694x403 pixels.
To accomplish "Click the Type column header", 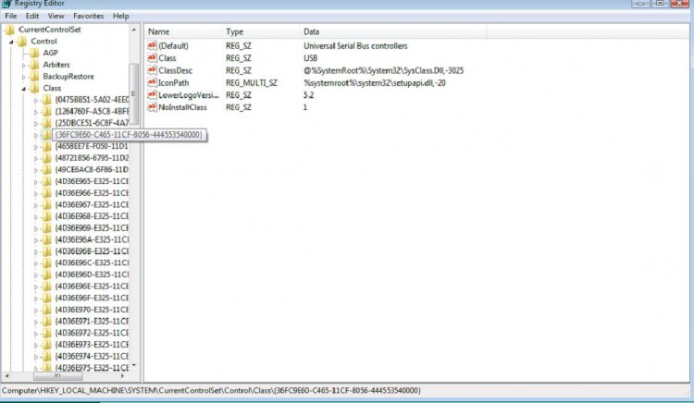I will (261, 31).
